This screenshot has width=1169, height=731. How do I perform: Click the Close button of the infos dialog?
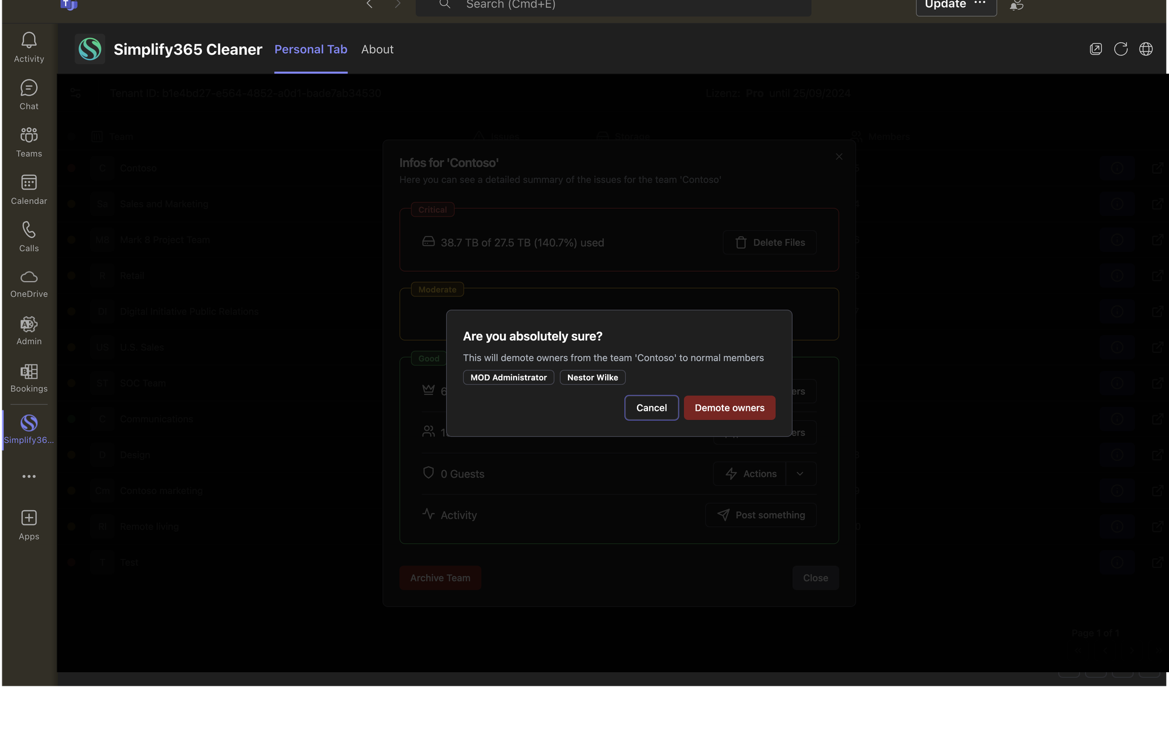click(x=815, y=577)
